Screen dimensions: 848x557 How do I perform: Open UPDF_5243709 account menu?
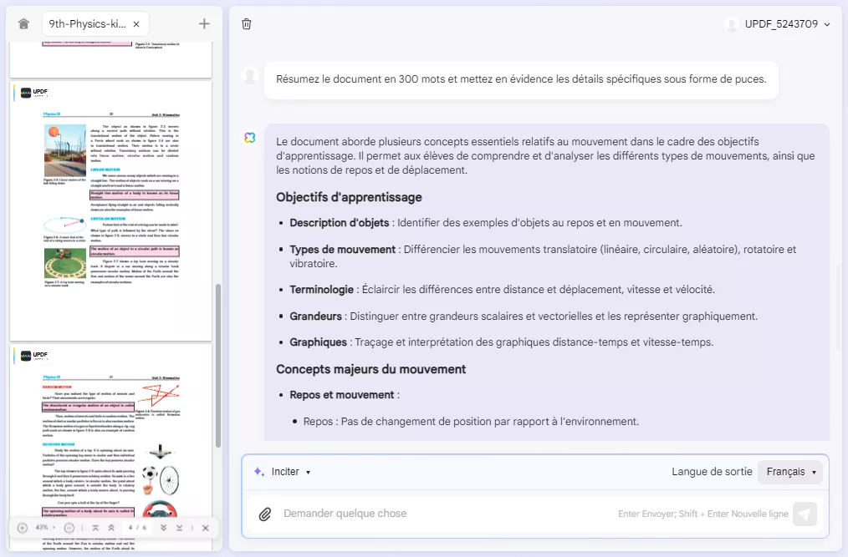(x=778, y=23)
